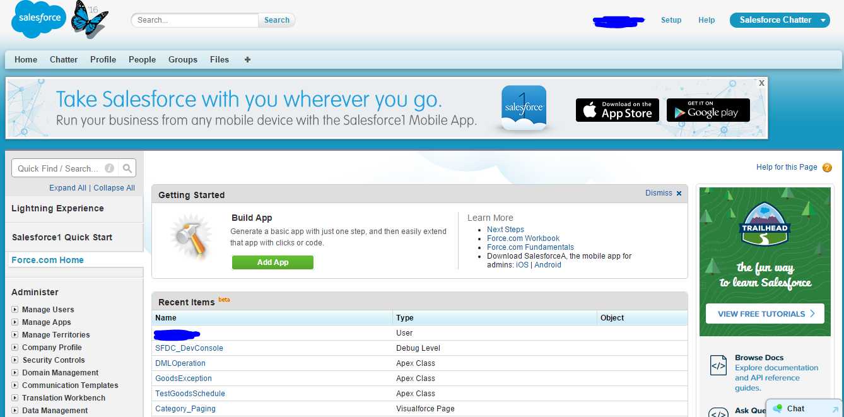Image resolution: width=844 pixels, height=417 pixels.
Task: Expand Manage Territories tree node
Action: [x=15, y=335]
